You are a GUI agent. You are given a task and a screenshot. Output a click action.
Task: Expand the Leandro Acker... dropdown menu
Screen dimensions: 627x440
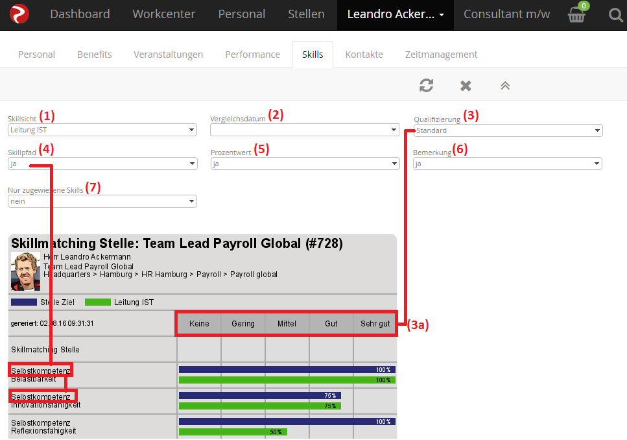396,14
